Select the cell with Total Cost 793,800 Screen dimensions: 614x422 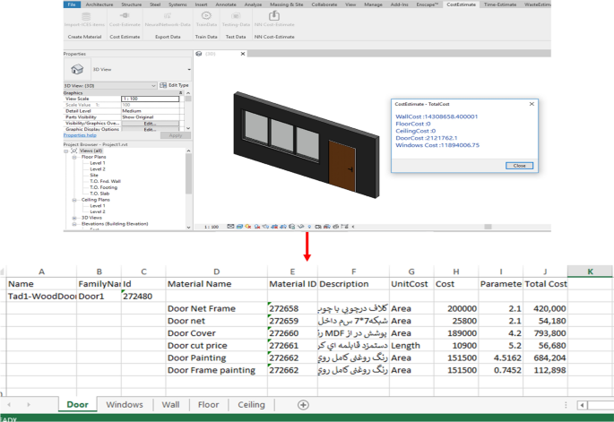coord(546,333)
